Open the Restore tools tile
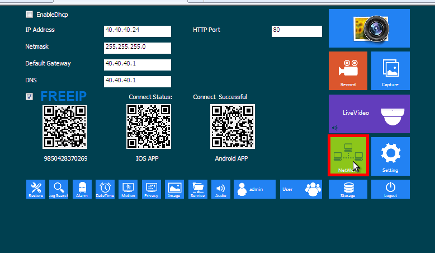This screenshot has width=435, height=253. coord(36,189)
